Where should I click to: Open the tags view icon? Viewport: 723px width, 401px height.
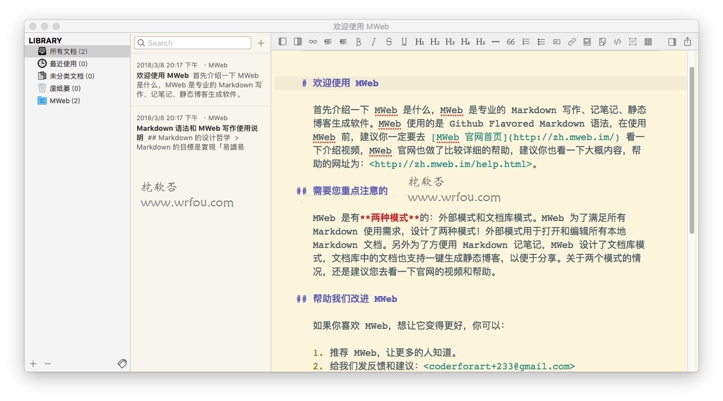122,363
